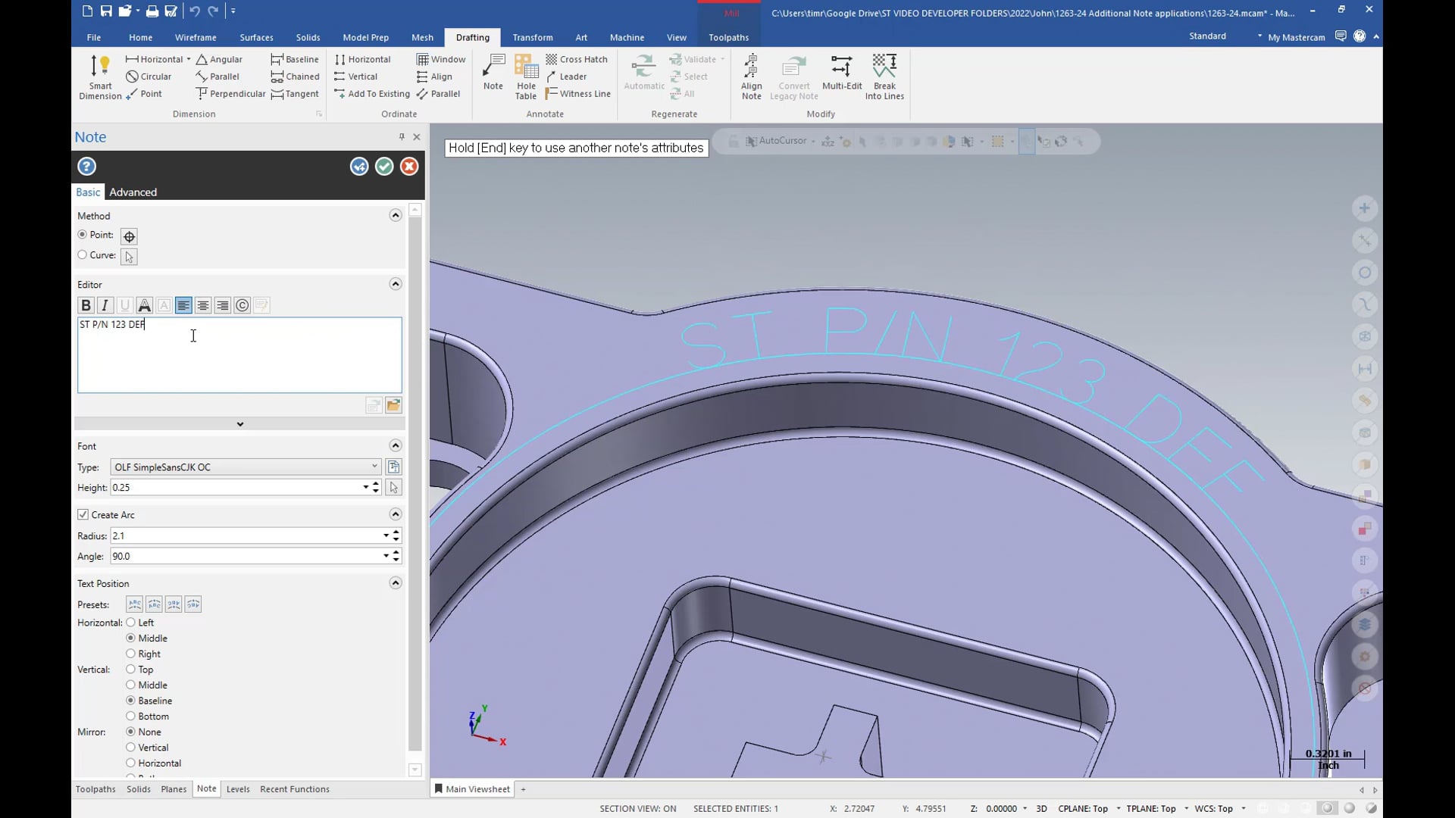Click the Leader annotation tool

[x=573, y=76]
